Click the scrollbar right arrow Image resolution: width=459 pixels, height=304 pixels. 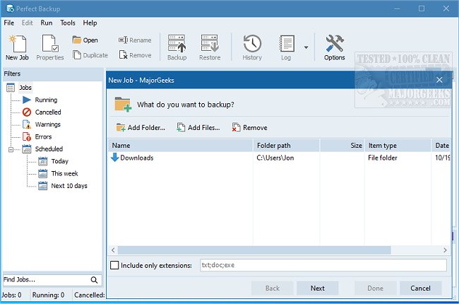click(x=445, y=250)
